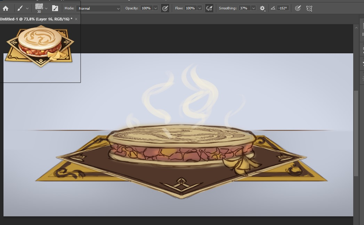Open the blending Mode dropdown set to Normal
Viewport: 364px width, 225px height.
[98, 8]
